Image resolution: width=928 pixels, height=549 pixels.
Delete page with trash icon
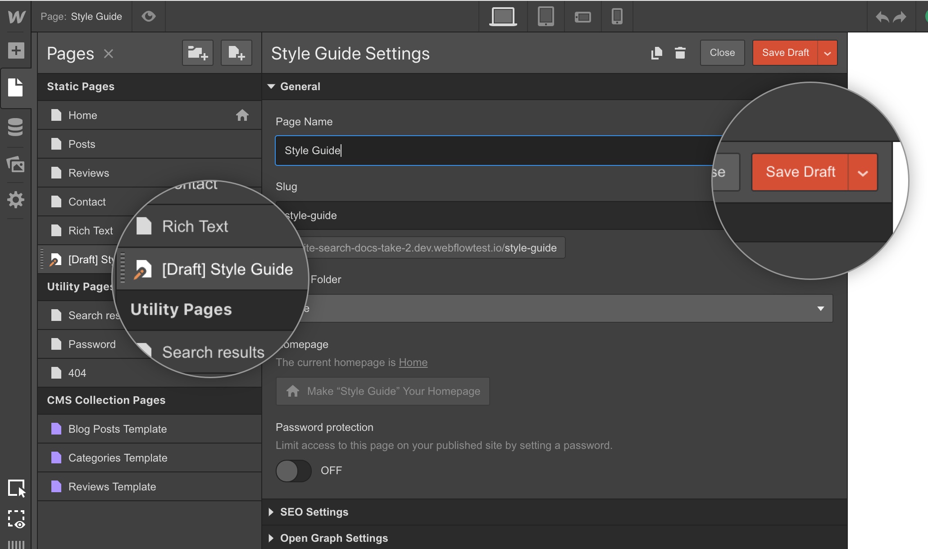pos(680,53)
